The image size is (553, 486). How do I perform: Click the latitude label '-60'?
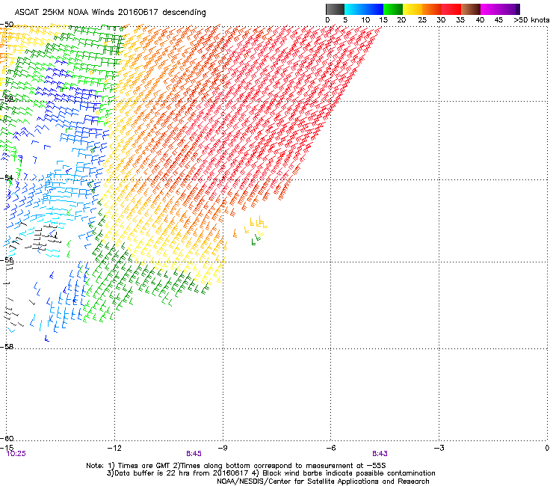tap(7, 438)
